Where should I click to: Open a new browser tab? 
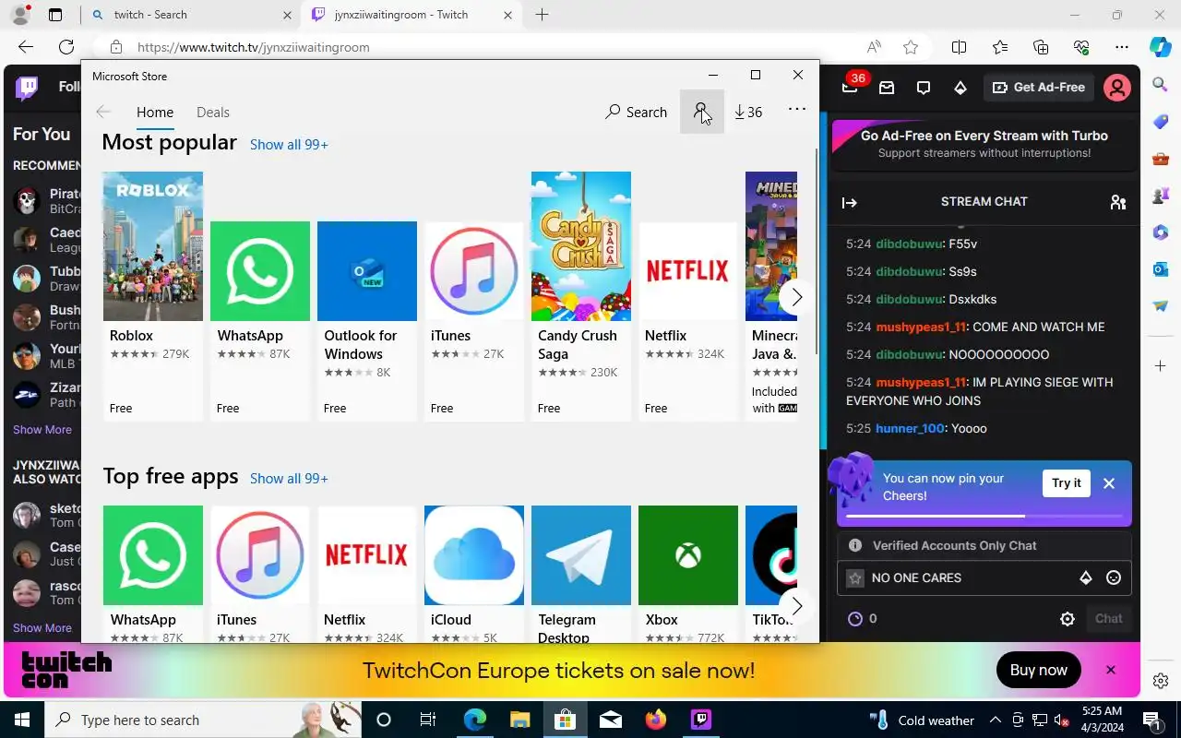pos(542,15)
